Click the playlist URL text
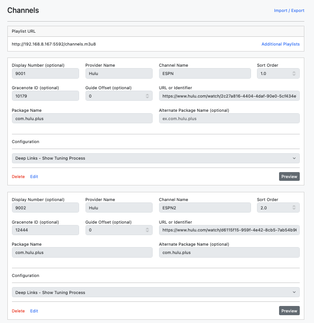Image resolution: width=314 pixels, height=323 pixels. [x=54, y=44]
